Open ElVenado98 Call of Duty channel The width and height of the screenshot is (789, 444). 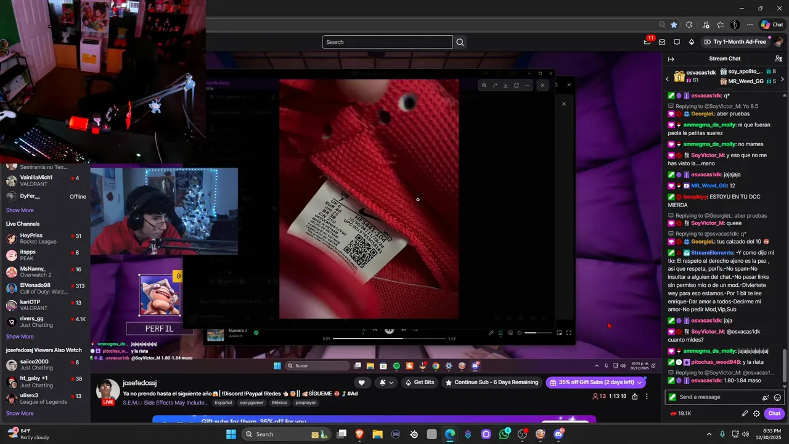pos(45,288)
